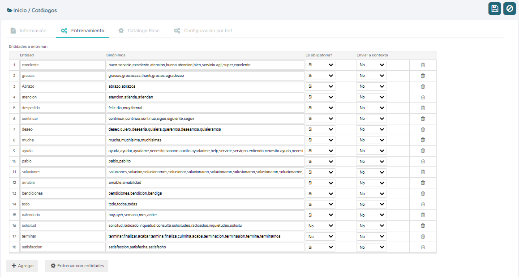This screenshot has height=277, width=519.
Task: Click the save floppy disk icon
Action: (494, 9)
